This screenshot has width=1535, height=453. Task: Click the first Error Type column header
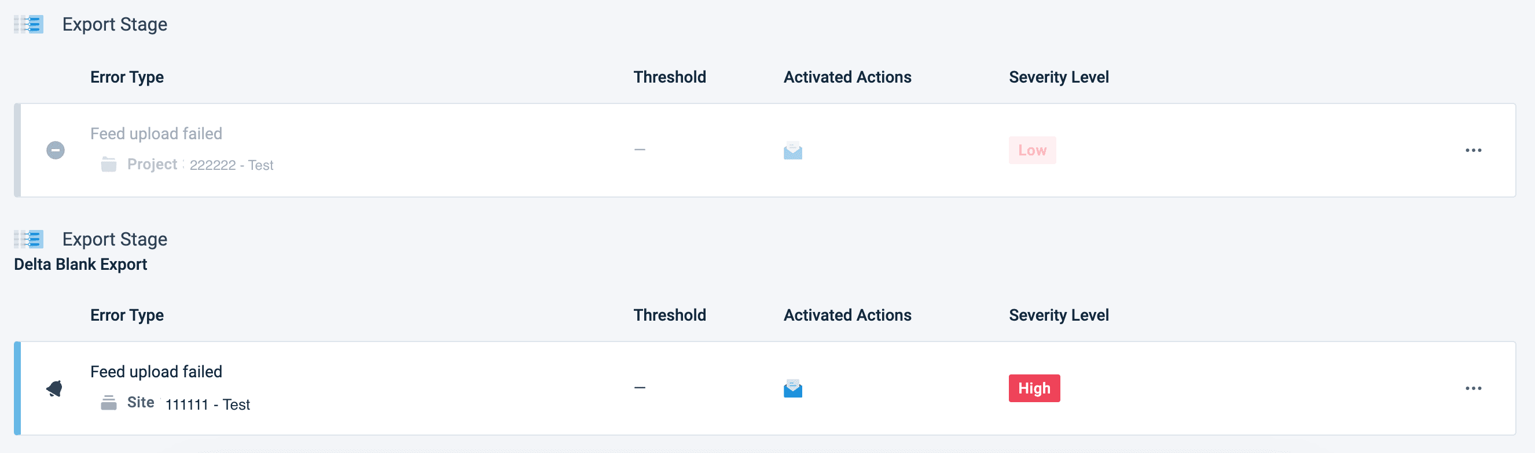tap(127, 77)
